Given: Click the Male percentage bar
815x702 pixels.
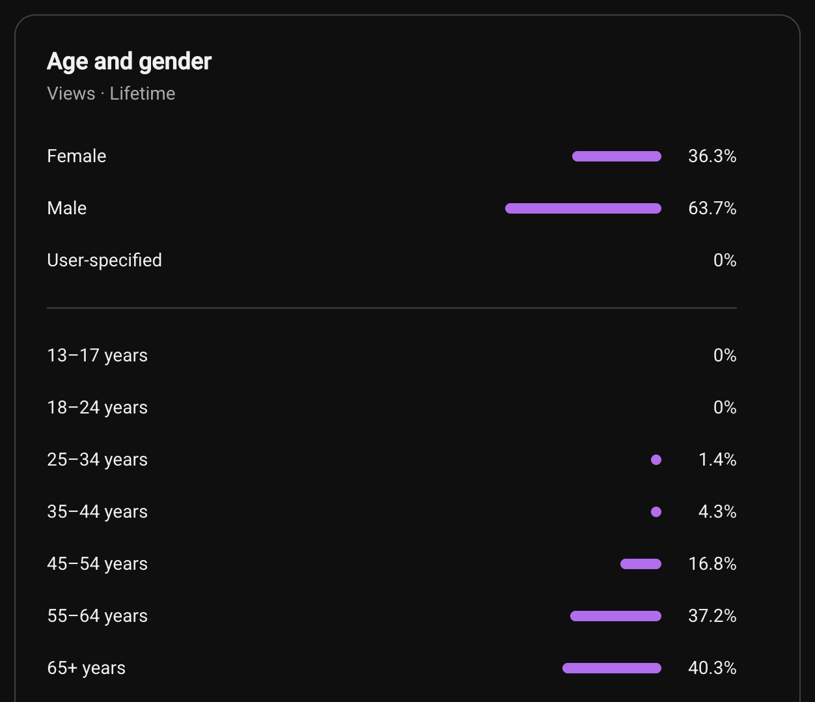Looking at the screenshot, I should [583, 208].
